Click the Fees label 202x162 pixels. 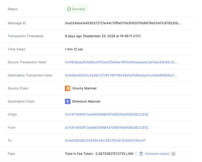pyautogui.click(x=11, y=154)
